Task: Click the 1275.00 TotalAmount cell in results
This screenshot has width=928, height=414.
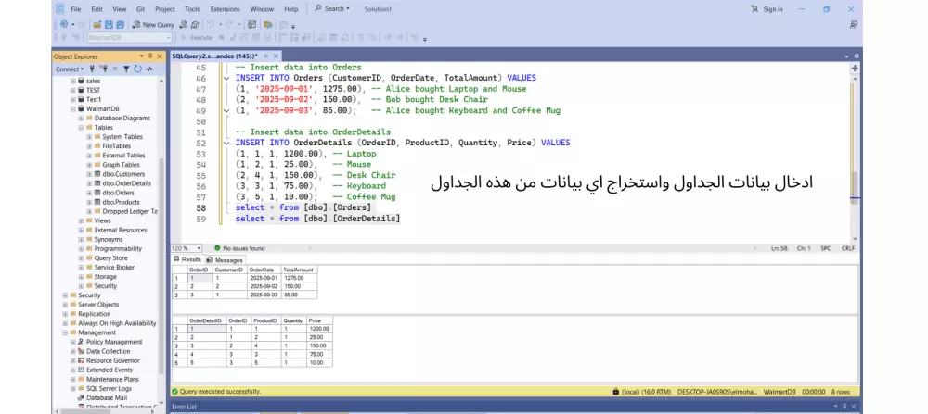Action: (299, 278)
